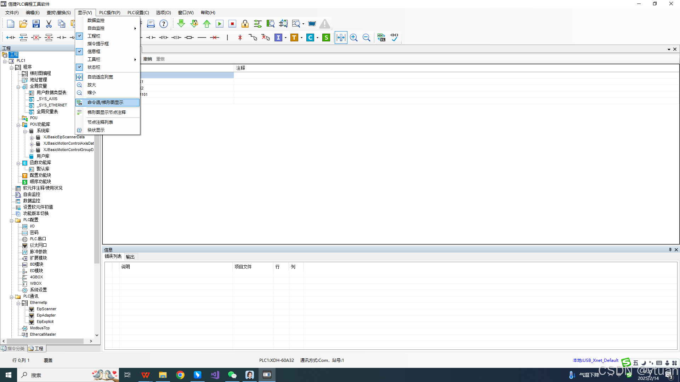This screenshot has height=382, width=680.
Task: Click the green download-to-PLC arrow icon
Action: [x=181, y=24]
